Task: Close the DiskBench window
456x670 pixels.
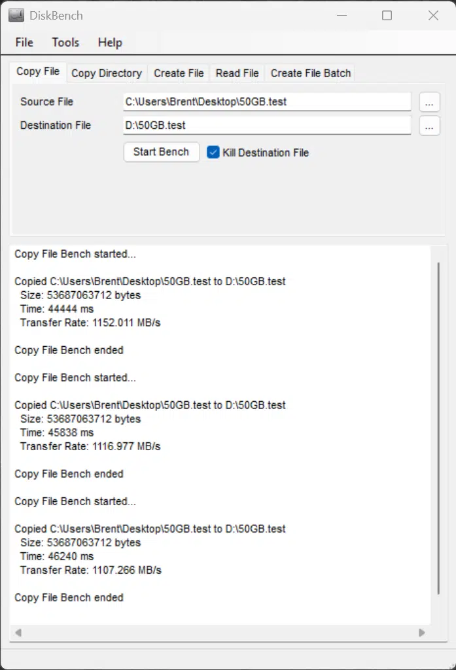Action: (x=433, y=16)
